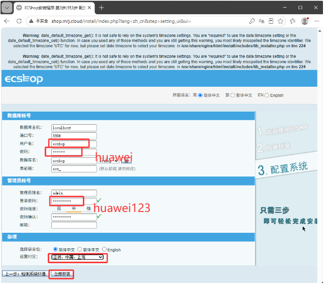Click 上一步：检测系统环境 button
This screenshot has width=325, height=284.
(25, 274)
